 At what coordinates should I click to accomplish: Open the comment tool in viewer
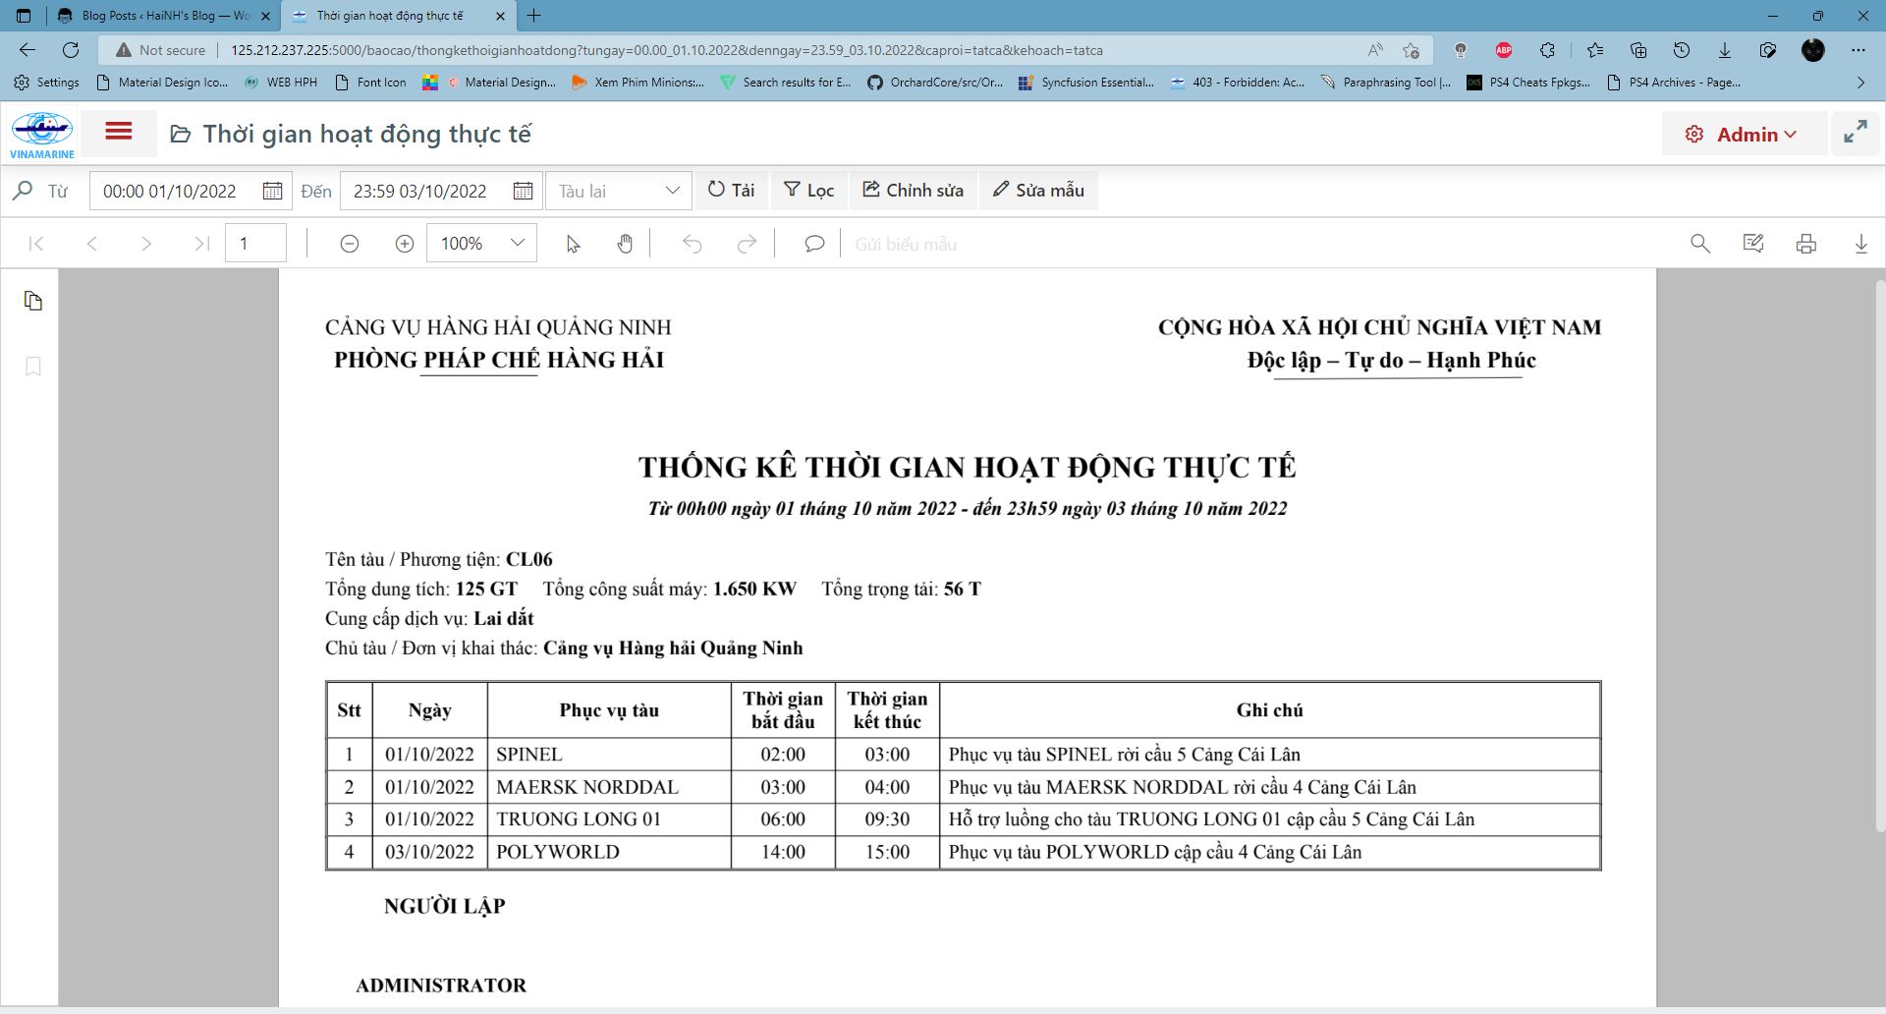coord(813,244)
